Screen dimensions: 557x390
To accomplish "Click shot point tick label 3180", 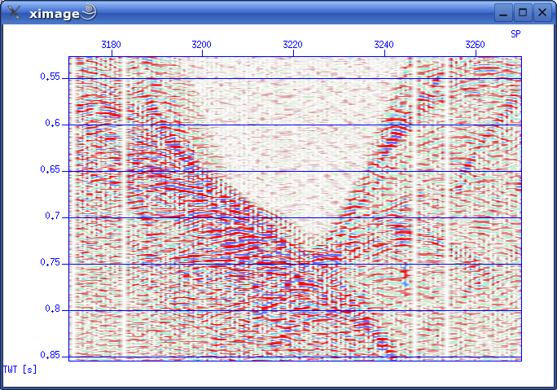I will tap(112, 45).
